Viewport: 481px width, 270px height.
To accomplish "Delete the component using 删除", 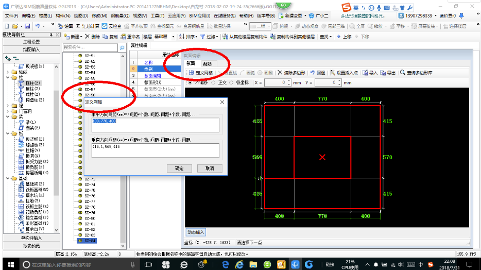I will coord(92,37).
